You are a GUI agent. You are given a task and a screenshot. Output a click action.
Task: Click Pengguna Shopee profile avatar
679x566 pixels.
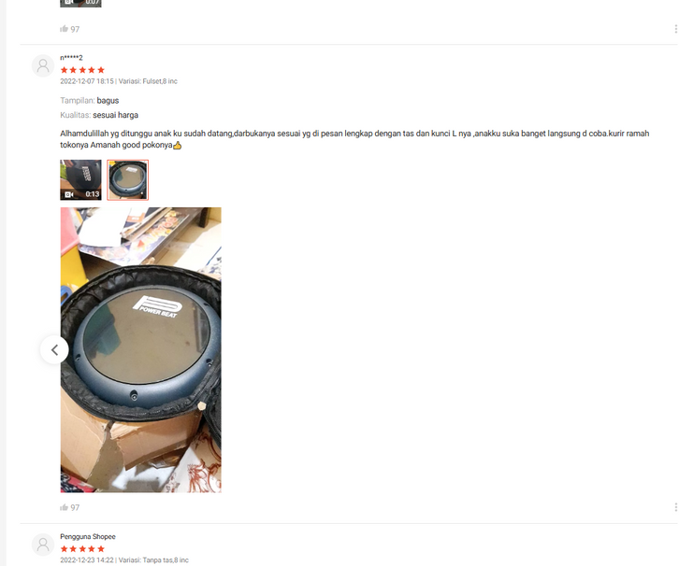point(43,545)
